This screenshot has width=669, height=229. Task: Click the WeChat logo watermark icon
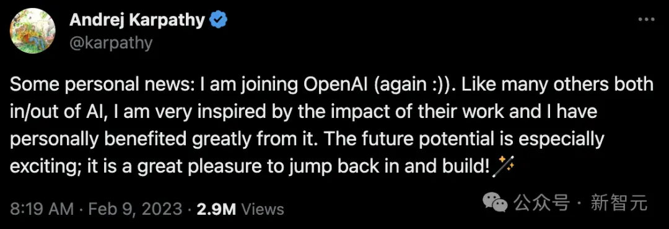click(x=494, y=203)
